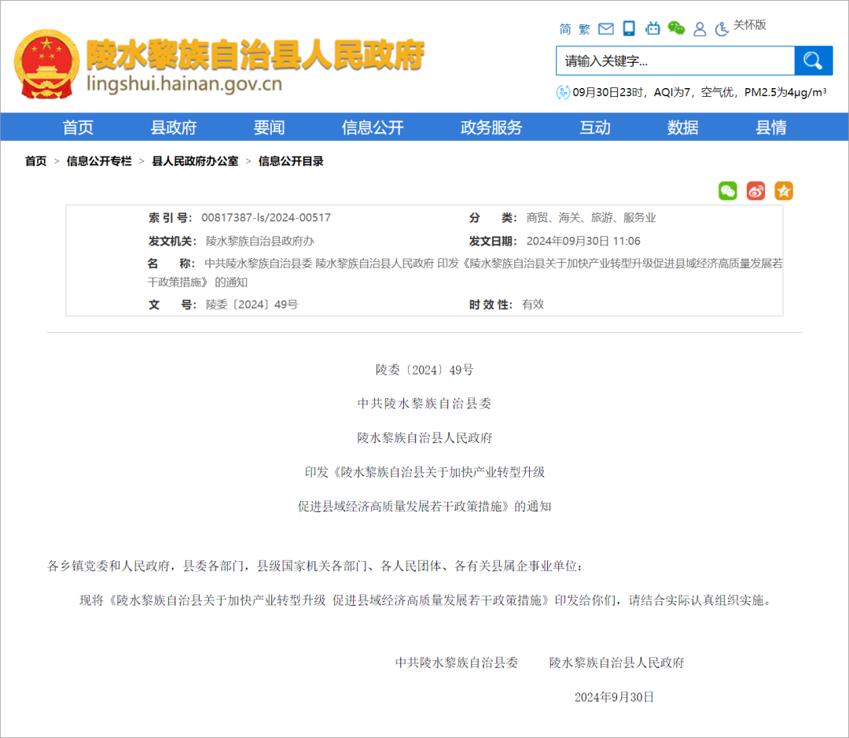Click document number 陵委〔2024〕49号 in info table
The height and width of the screenshot is (738, 849).
click(252, 304)
